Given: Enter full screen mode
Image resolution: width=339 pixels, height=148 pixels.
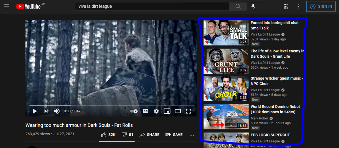Looking at the screenshot, I should click(188, 111).
